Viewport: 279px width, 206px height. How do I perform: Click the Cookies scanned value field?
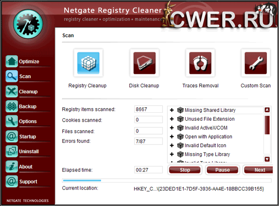[x=148, y=120]
